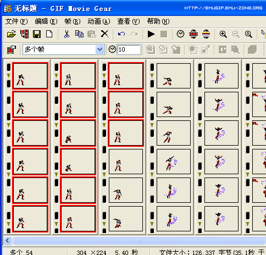Click the clock timing icon in toolbar
The height and width of the screenshot is (255, 266).
[x=180, y=34]
